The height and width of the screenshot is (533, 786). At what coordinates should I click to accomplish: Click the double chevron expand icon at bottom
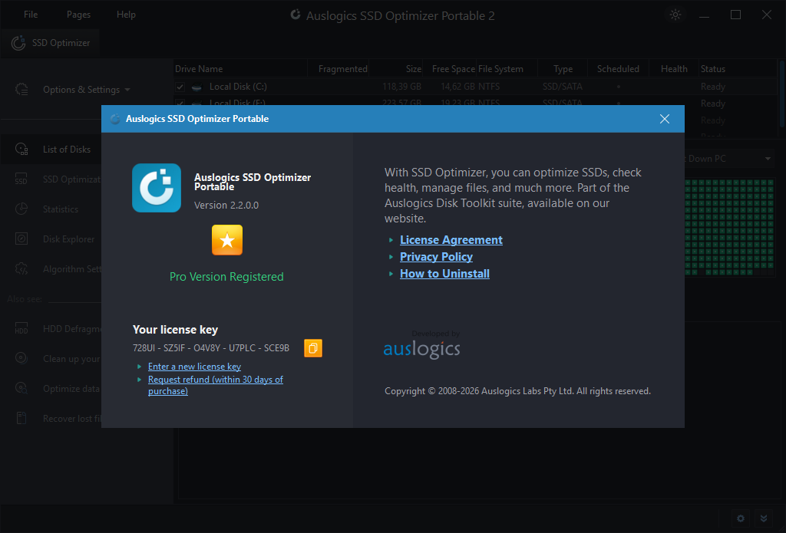pyautogui.click(x=764, y=518)
